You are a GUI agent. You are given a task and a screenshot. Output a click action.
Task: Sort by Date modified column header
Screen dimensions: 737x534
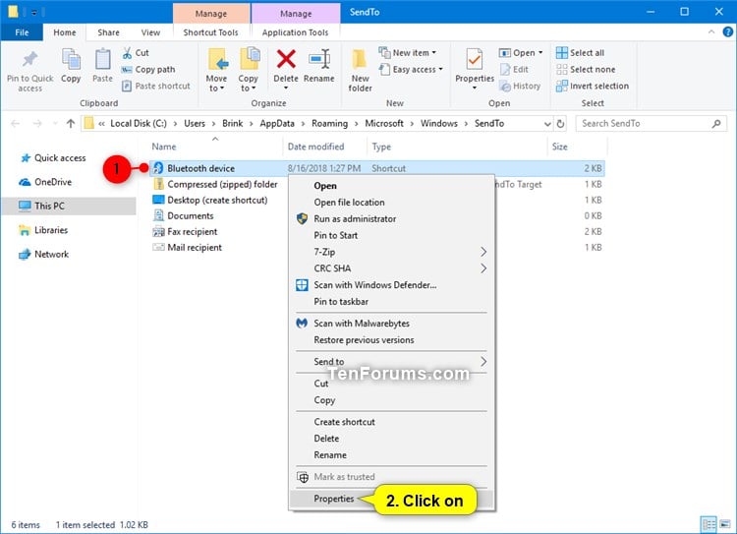315,147
